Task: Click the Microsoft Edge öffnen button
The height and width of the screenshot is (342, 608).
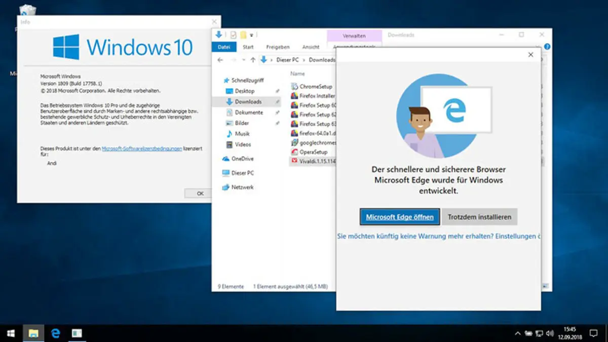Action: click(400, 217)
